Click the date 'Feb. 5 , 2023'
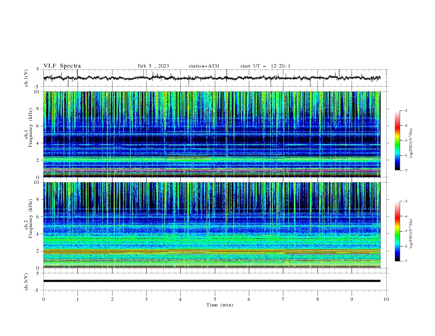This screenshot has width=435, height=336. pos(153,66)
